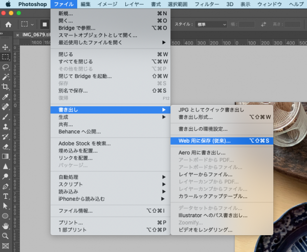Select the Rectangular Marquee tool
Screen dimensions: 307x252
(6, 57)
